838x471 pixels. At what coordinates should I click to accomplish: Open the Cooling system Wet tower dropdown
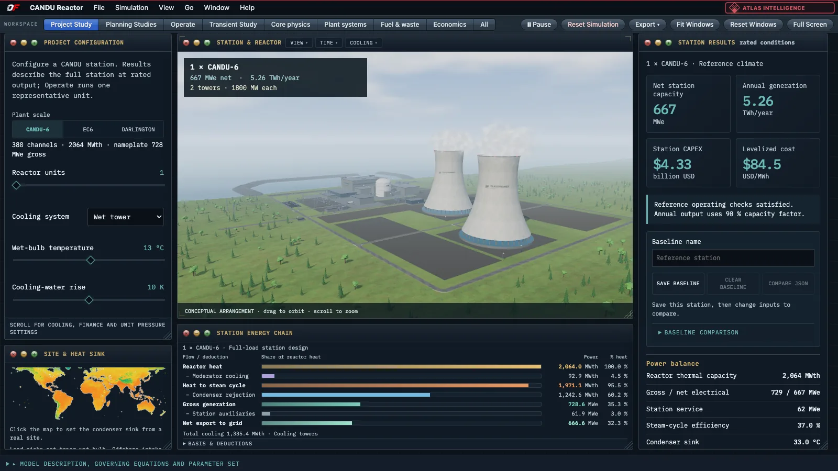click(x=126, y=217)
